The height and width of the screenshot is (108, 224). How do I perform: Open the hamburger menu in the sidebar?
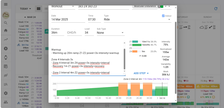(6, 4)
